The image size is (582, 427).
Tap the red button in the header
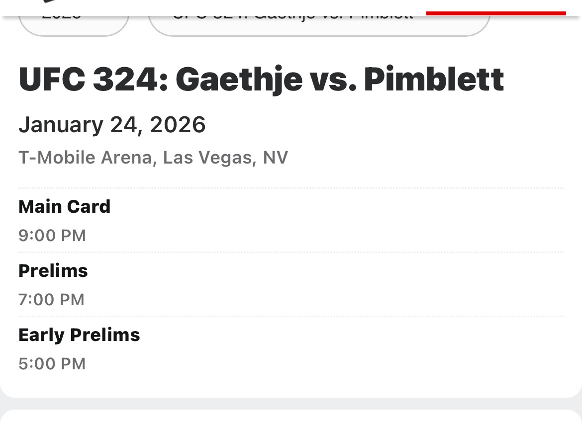point(496,12)
